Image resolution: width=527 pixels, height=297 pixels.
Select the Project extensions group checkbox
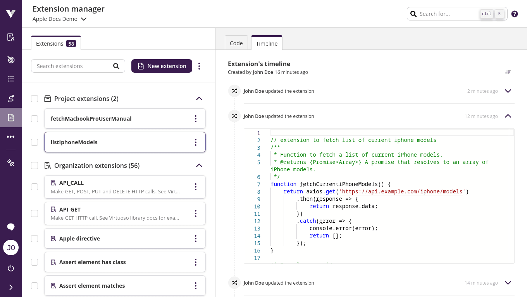click(34, 99)
